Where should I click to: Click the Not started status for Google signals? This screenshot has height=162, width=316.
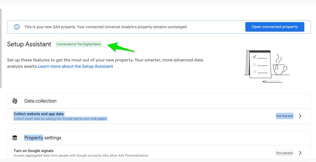[x=284, y=153]
